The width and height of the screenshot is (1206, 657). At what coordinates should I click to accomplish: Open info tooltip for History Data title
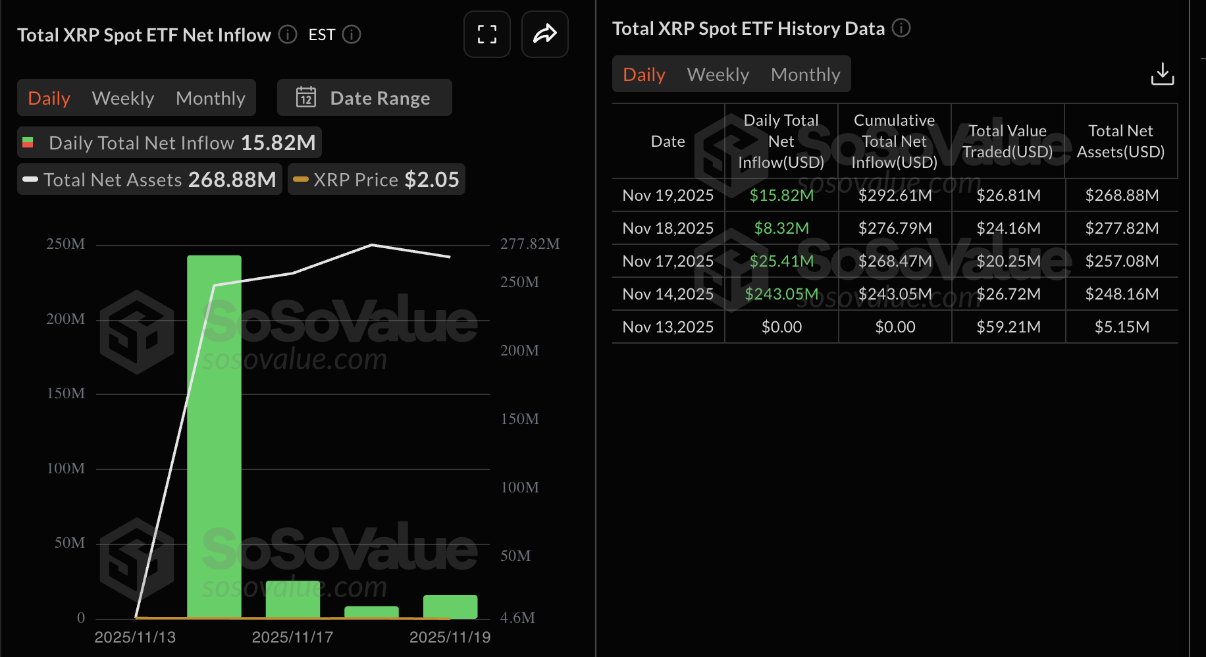[x=901, y=28]
